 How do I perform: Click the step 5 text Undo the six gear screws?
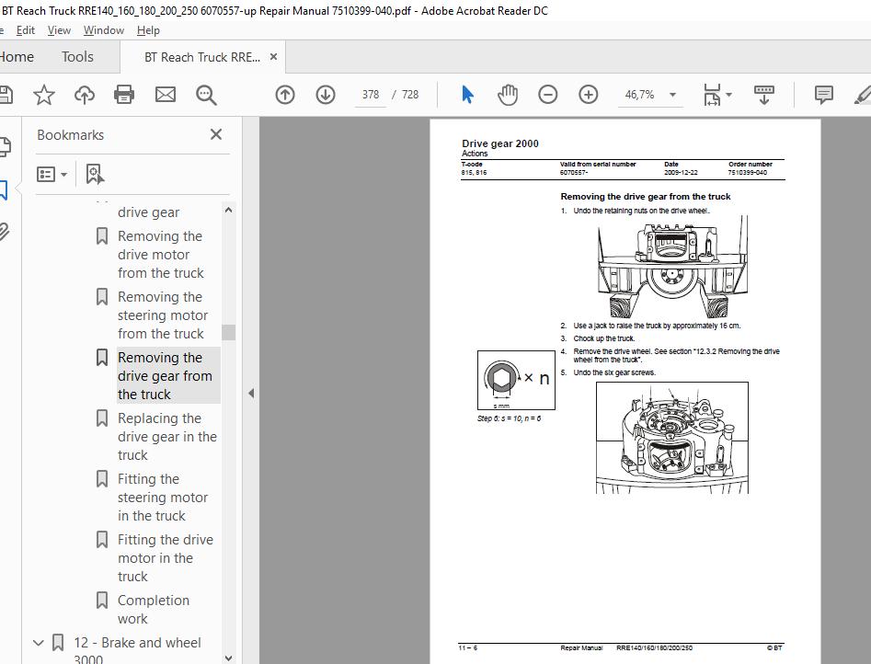point(614,372)
